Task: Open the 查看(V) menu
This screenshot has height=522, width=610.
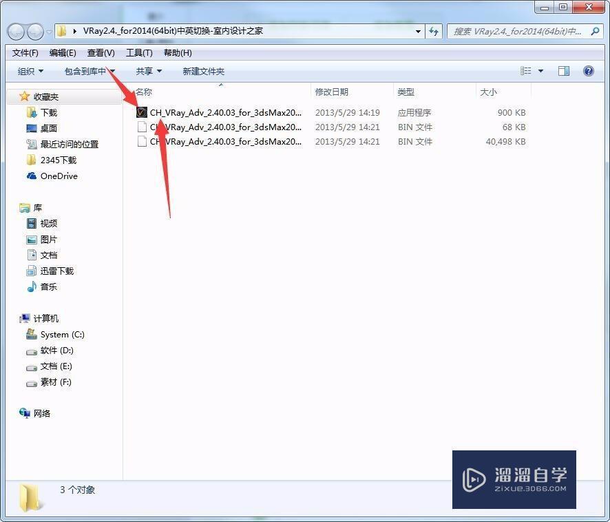Action: (x=101, y=53)
